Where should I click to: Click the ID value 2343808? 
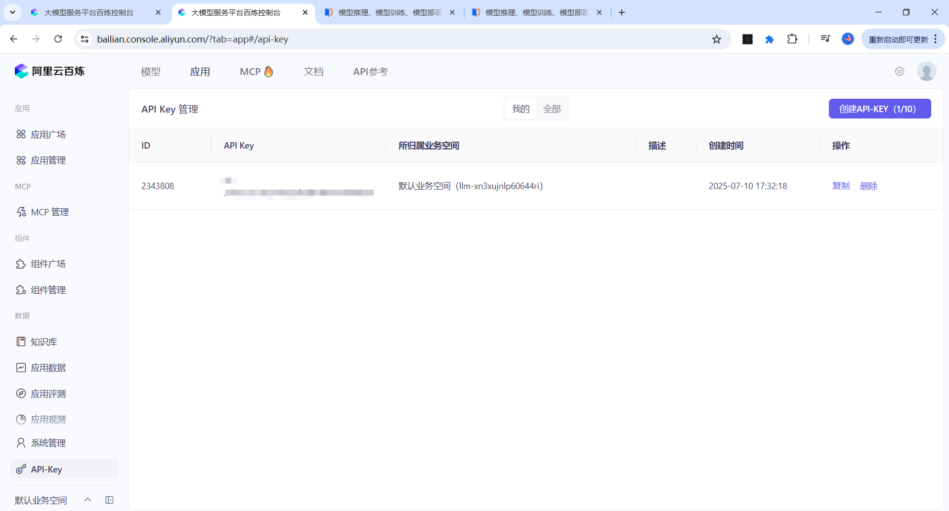(x=158, y=186)
